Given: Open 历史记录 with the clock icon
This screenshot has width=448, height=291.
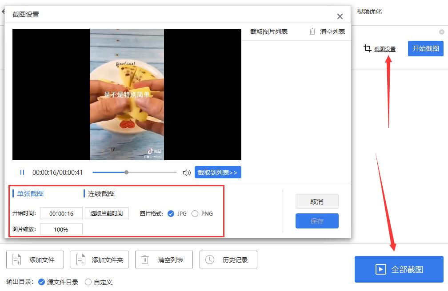Looking at the screenshot, I should [228, 260].
